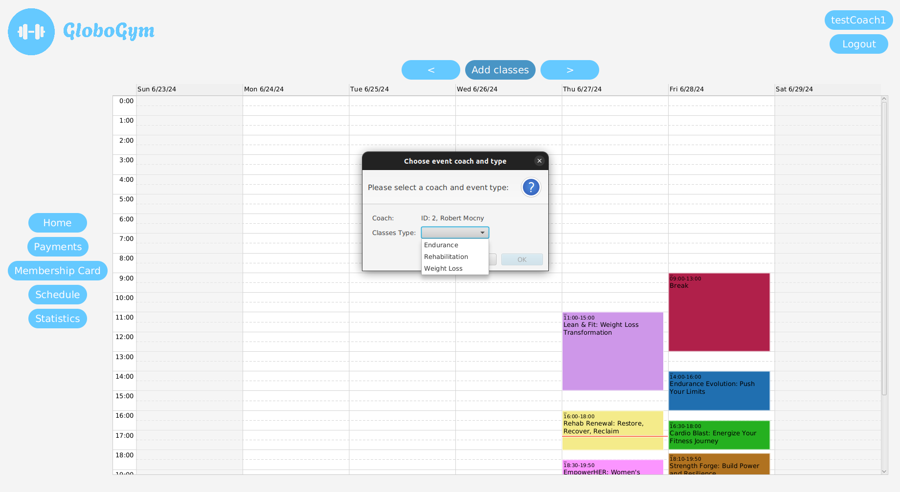Image resolution: width=900 pixels, height=492 pixels.
Task: Select the Lean & Fit Weight Loss event
Action: tap(612, 352)
